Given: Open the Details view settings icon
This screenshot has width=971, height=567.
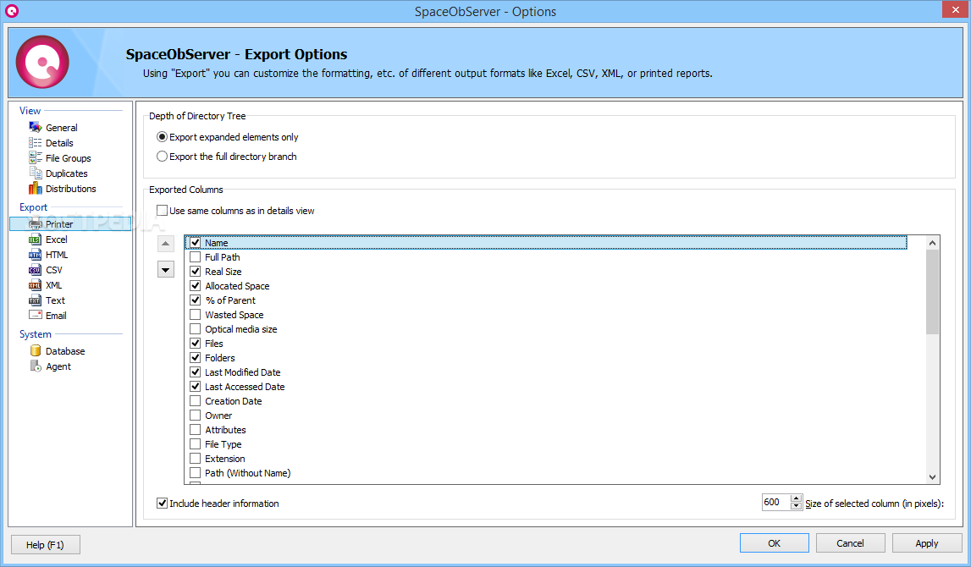Looking at the screenshot, I should coord(36,143).
